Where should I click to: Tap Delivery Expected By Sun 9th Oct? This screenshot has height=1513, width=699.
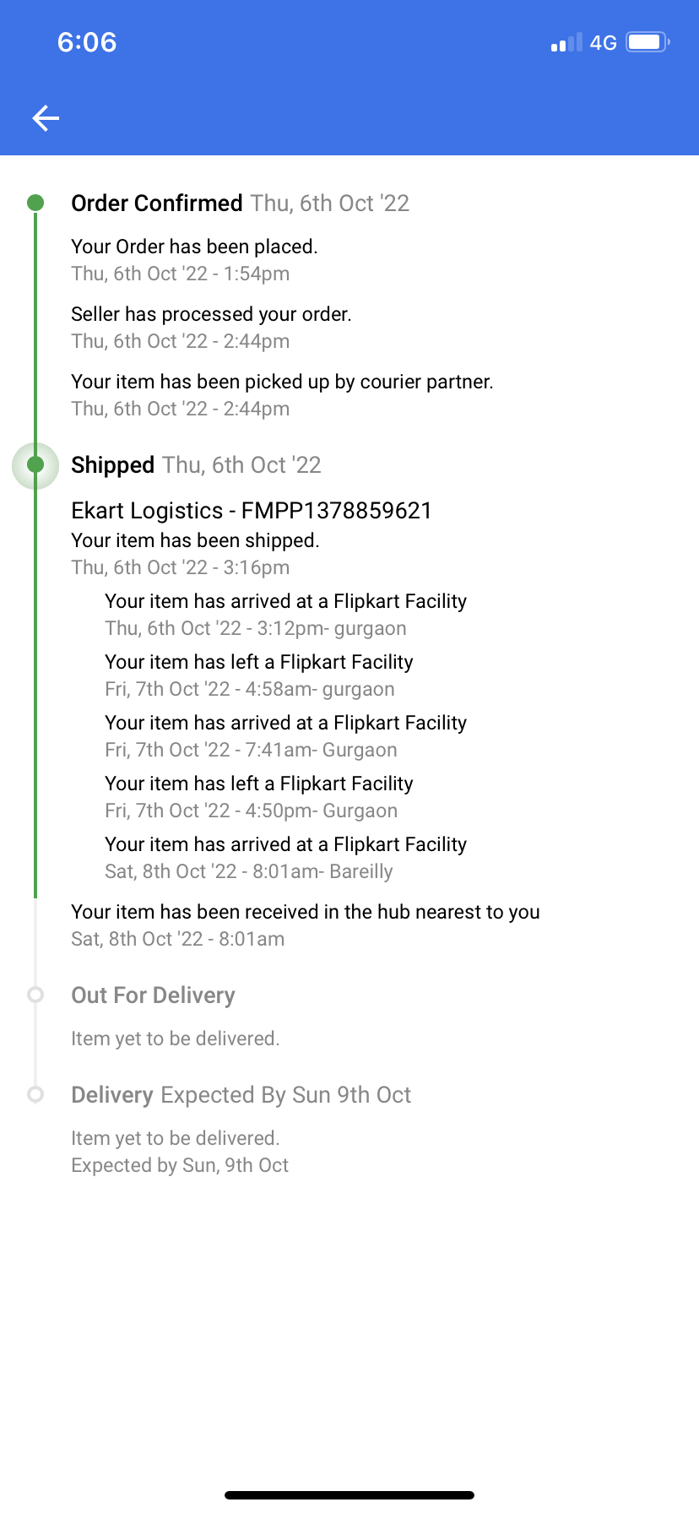[x=241, y=1095]
